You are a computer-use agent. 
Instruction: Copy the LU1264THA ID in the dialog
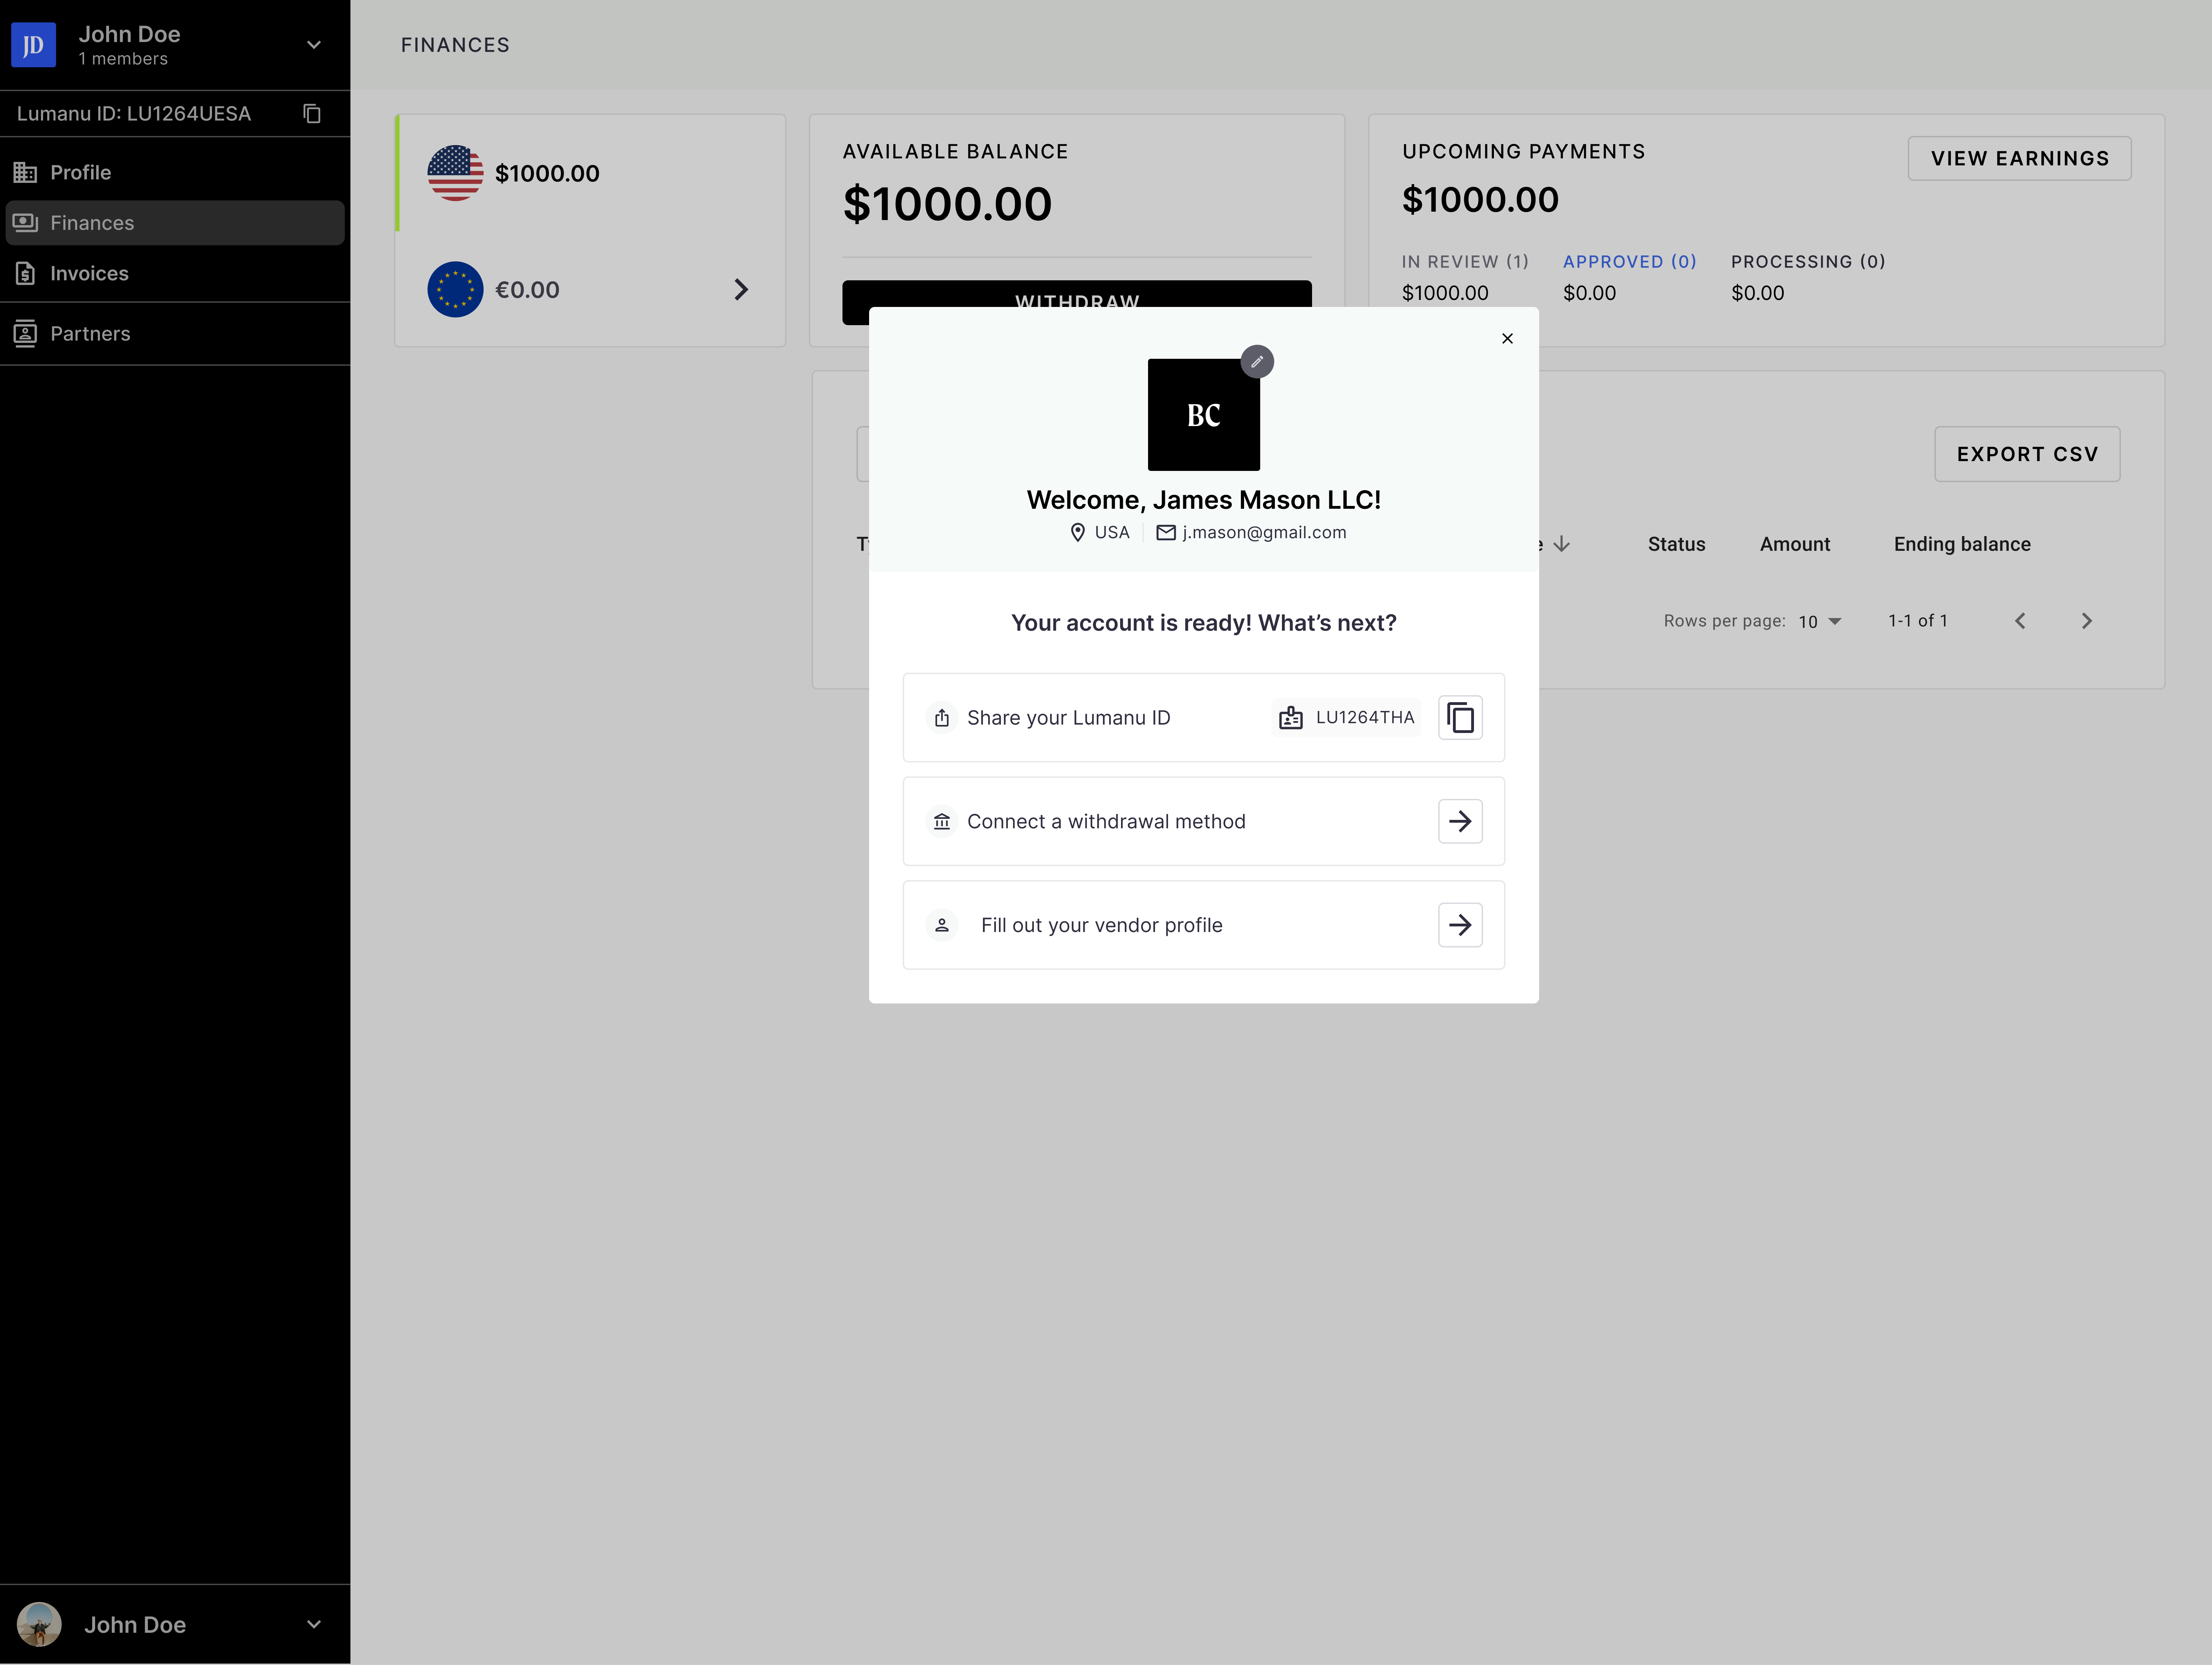click(x=1460, y=718)
